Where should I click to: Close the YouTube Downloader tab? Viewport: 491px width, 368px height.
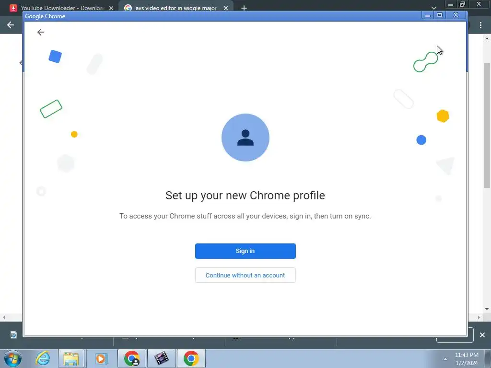click(111, 8)
